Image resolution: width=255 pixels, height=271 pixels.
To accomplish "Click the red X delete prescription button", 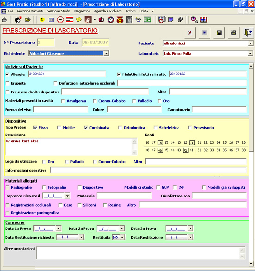I will (x=190, y=33).
